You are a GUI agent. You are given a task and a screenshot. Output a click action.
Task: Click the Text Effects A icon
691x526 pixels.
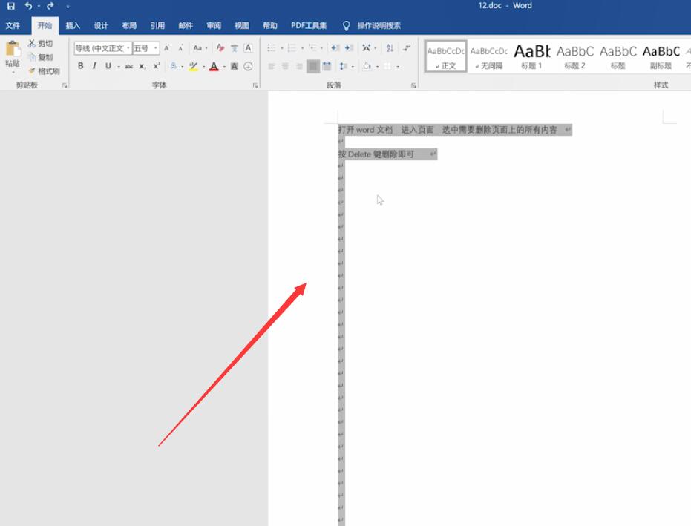173,65
